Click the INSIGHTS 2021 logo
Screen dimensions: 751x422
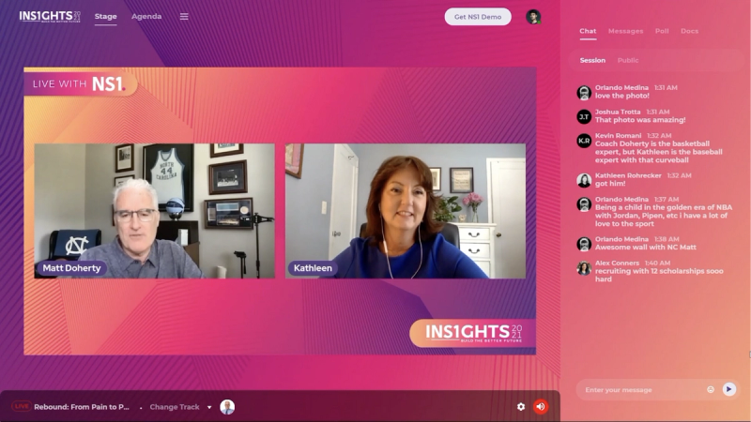[50, 17]
